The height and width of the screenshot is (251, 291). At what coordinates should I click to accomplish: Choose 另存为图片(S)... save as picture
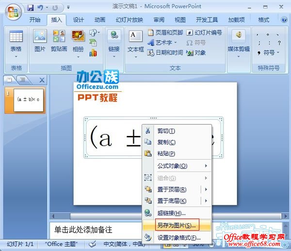(x=177, y=225)
